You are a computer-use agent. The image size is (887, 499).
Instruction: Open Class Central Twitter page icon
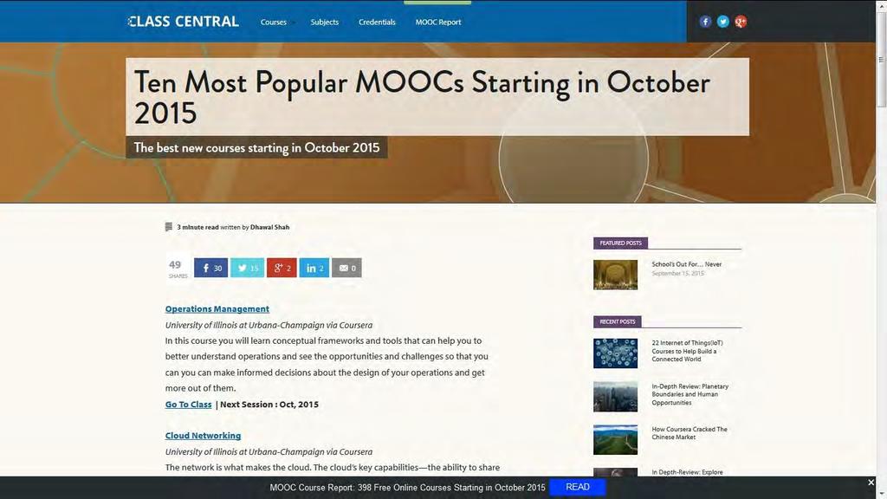point(723,22)
